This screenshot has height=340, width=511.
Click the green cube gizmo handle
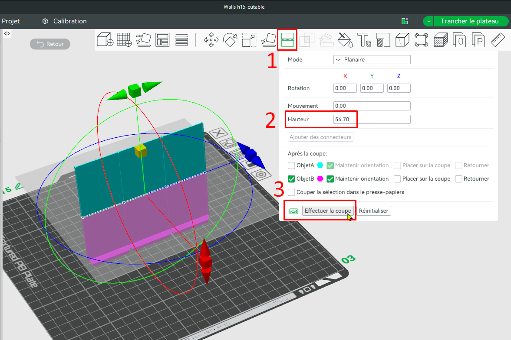click(x=134, y=91)
